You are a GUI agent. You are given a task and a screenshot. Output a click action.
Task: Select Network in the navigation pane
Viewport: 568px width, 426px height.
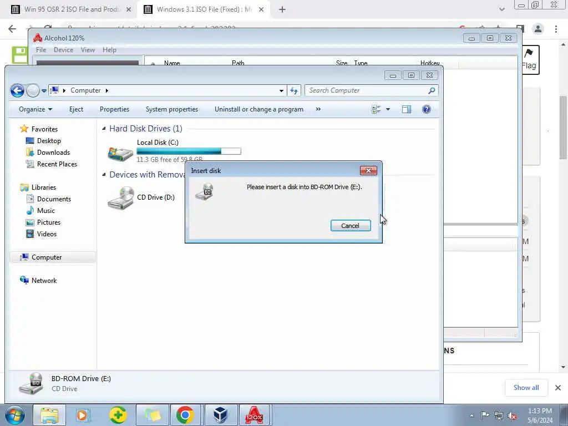(x=44, y=280)
